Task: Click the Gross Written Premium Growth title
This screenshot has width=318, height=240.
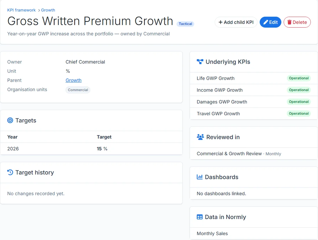Action: click(90, 21)
